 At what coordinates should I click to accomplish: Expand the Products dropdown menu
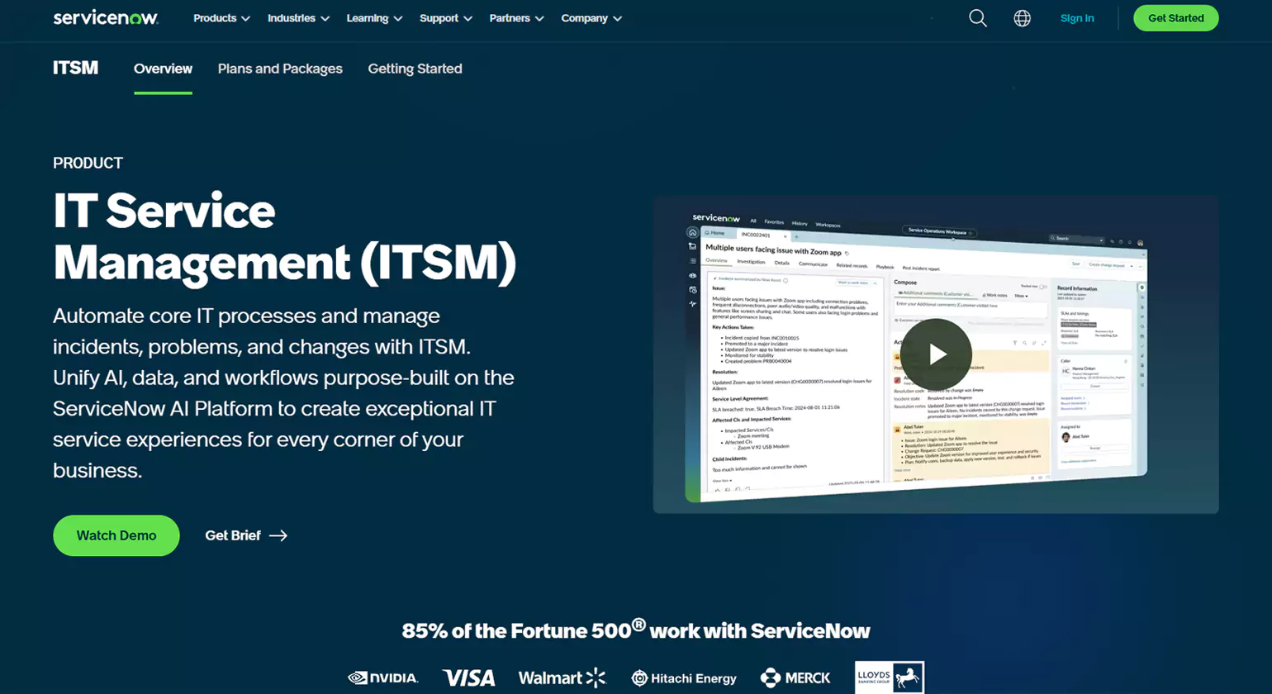(221, 18)
